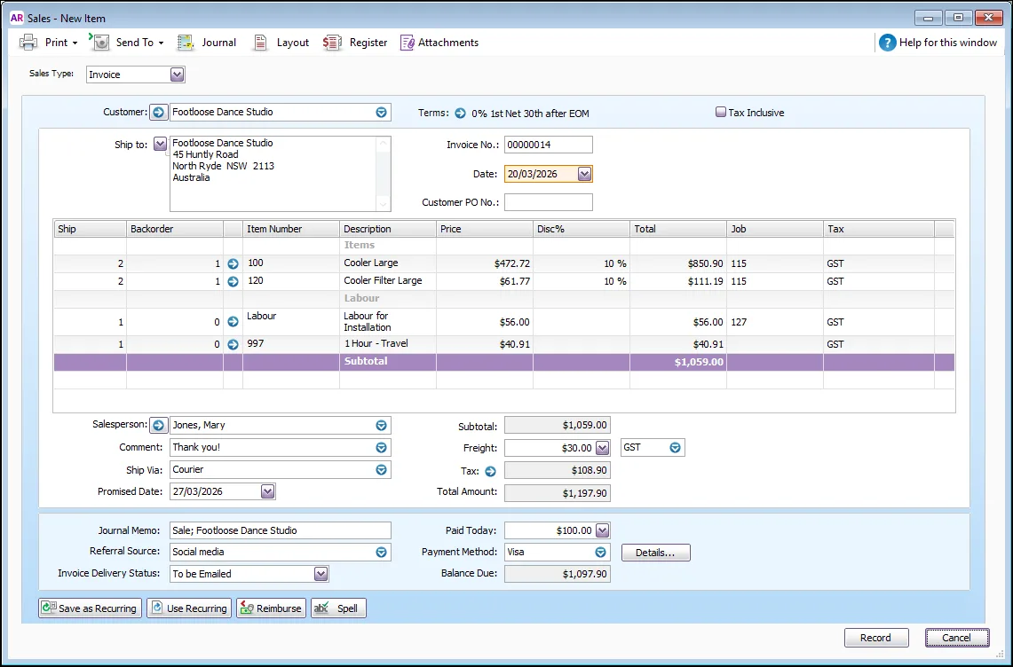Click the Customer zoom arrow icon

[158, 113]
